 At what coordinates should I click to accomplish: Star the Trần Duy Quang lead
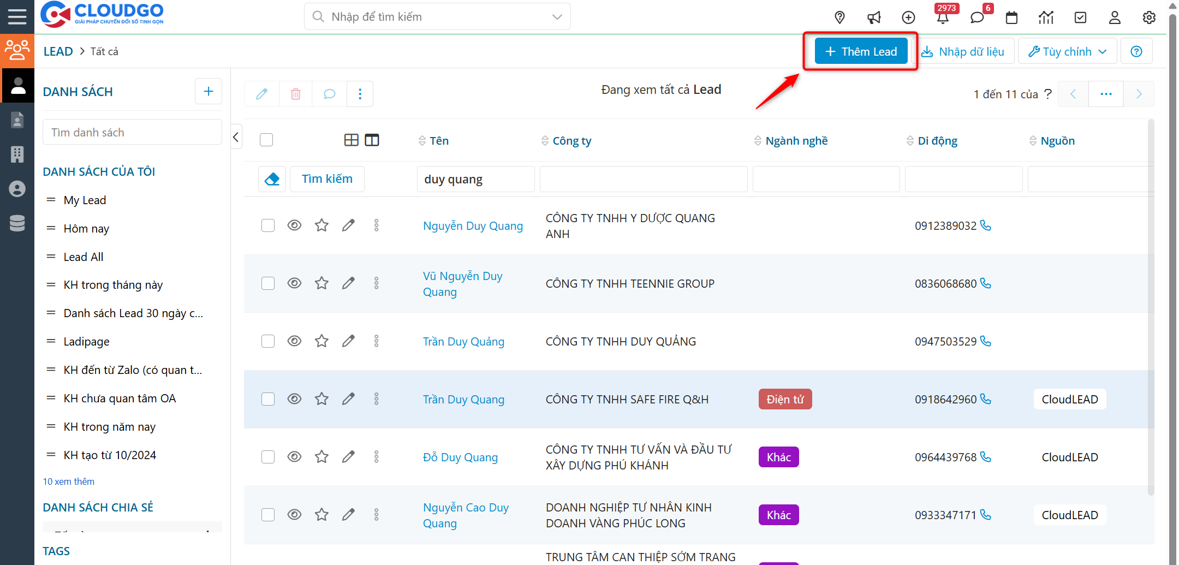321,399
